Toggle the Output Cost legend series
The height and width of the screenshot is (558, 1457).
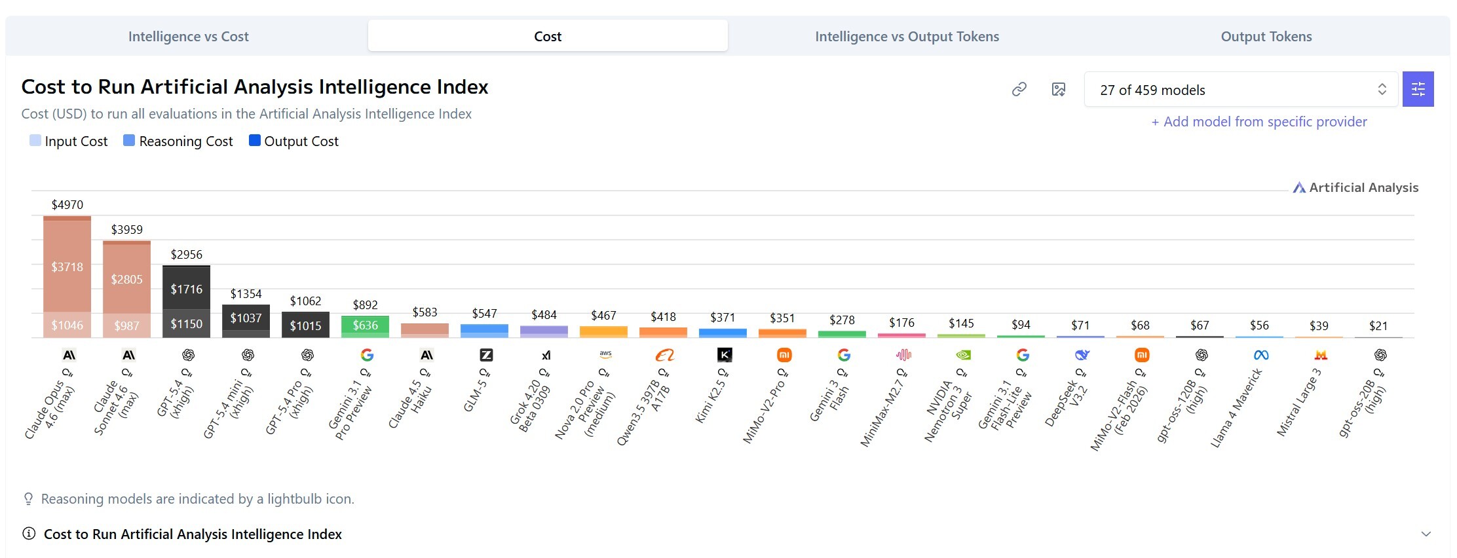coord(294,141)
